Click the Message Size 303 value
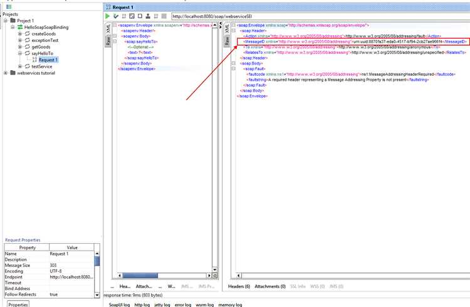Viewport: 470px width, 307px height. pyautogui.click(x=71, y=265)
